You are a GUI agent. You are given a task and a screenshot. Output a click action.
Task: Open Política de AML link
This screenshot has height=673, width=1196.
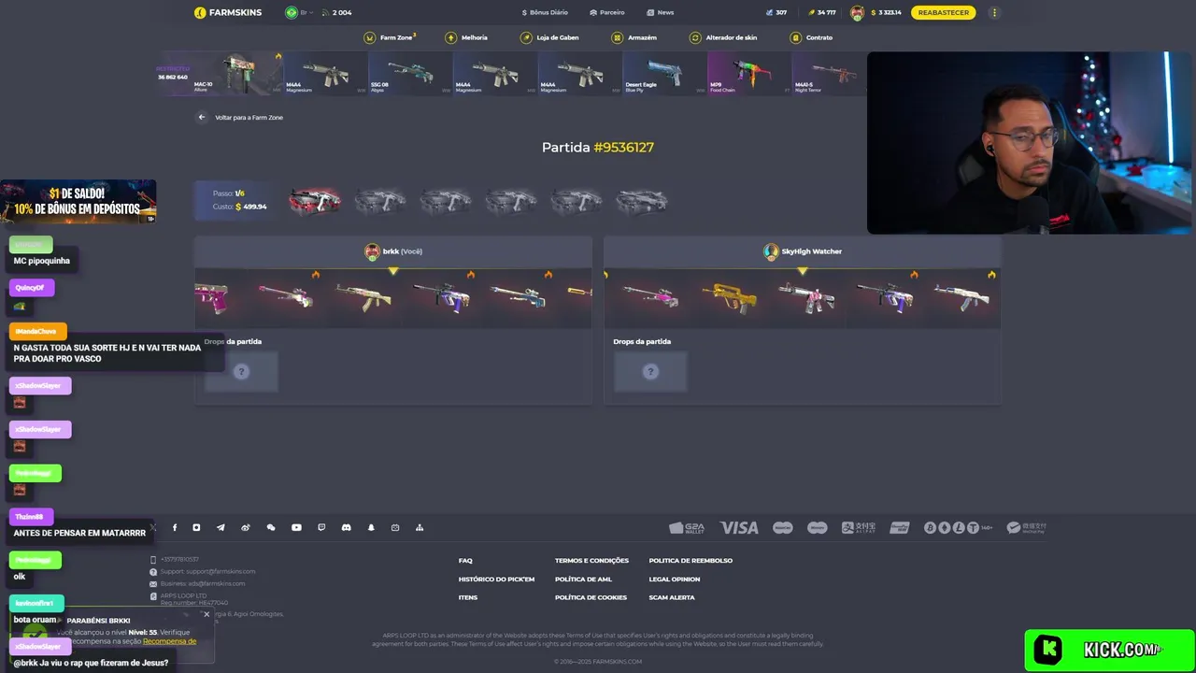tap(583, 579)
